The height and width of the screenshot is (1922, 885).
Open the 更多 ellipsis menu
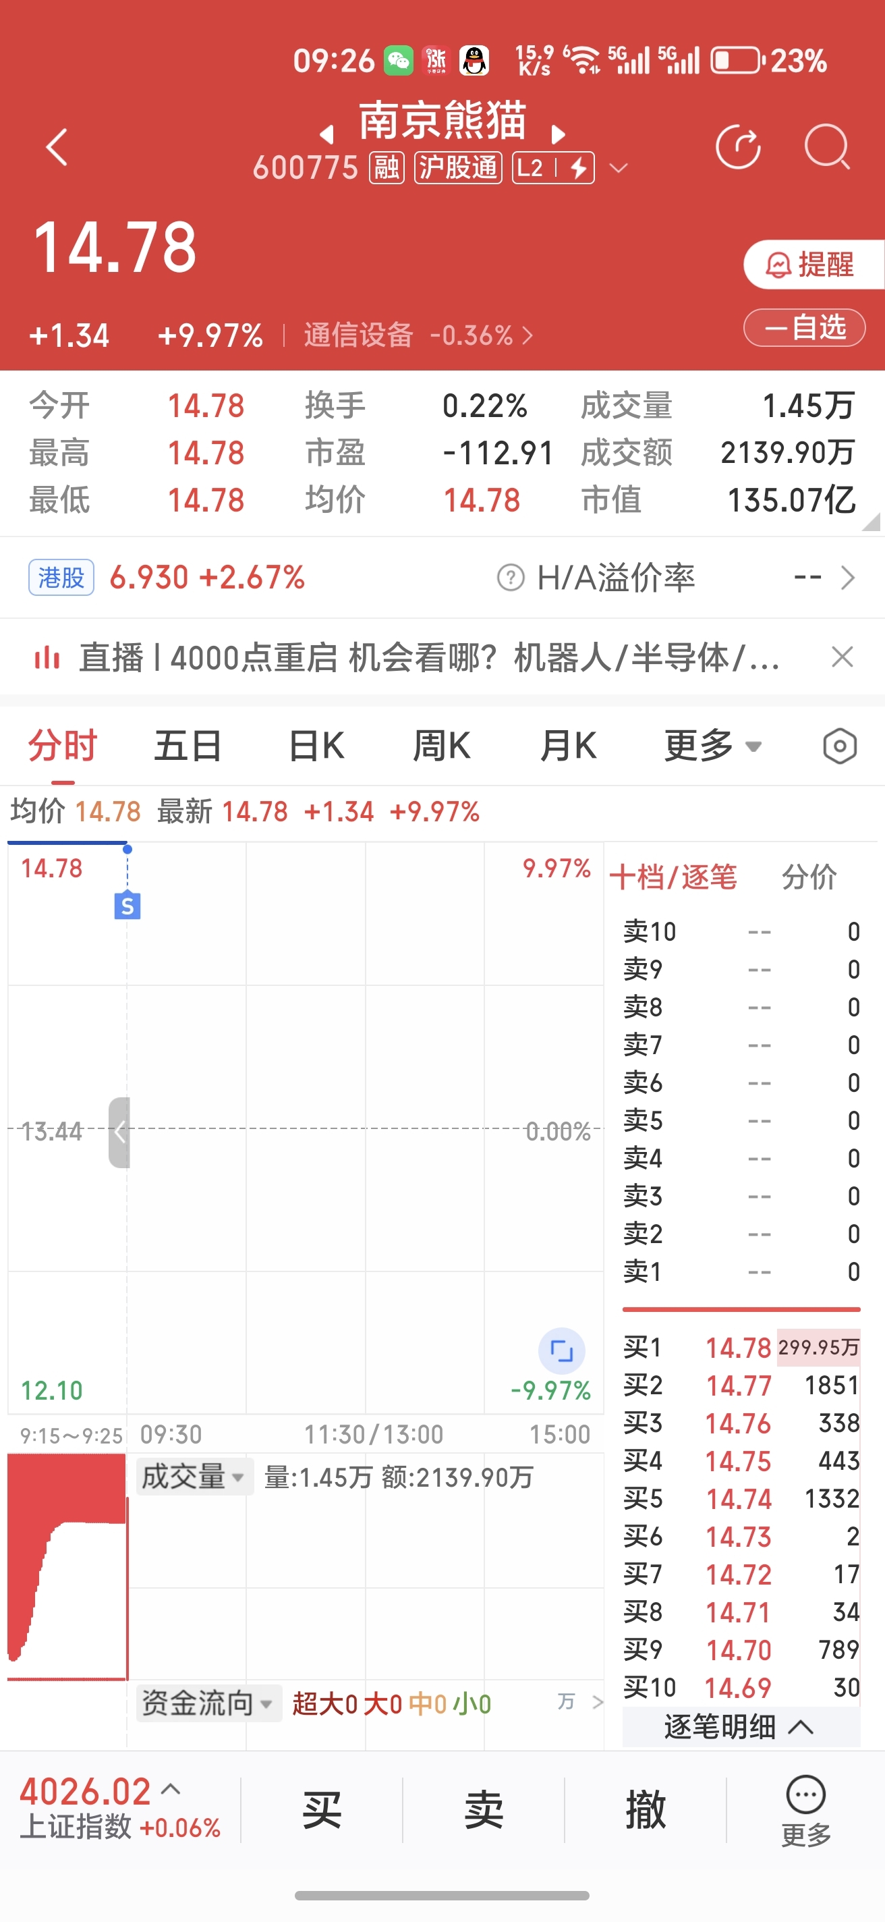806,1811
